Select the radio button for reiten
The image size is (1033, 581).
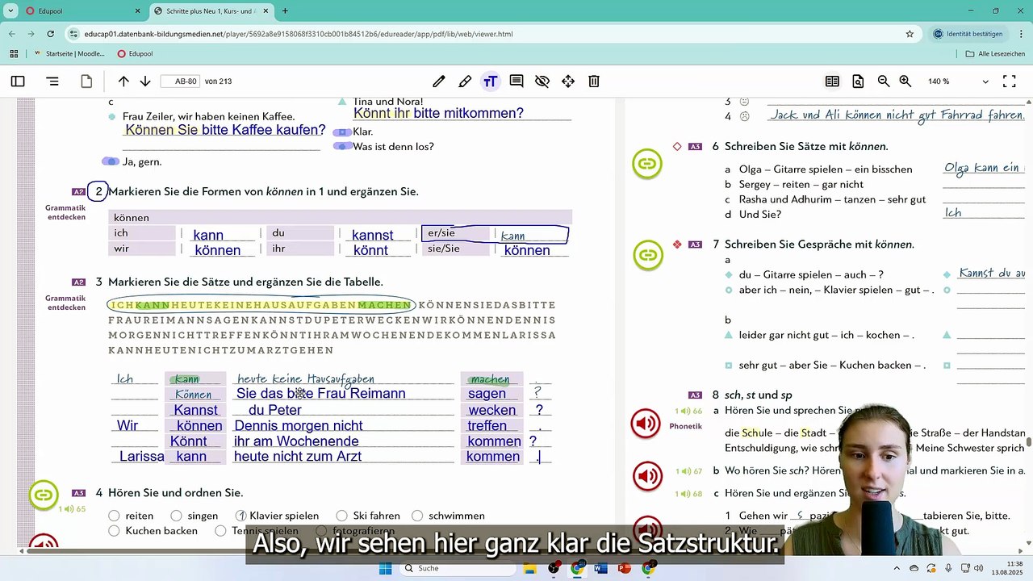[x=114, y=516]
